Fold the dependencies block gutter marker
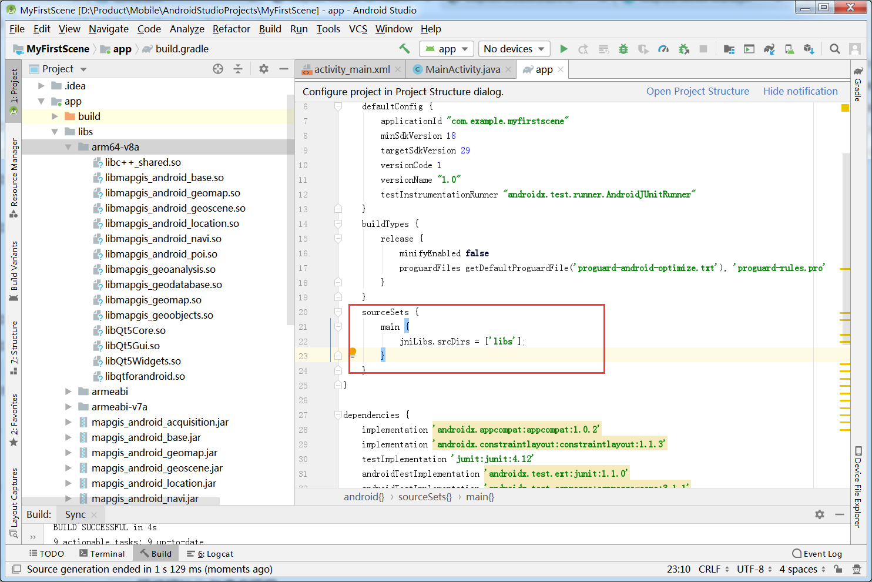 coord(338,415)
